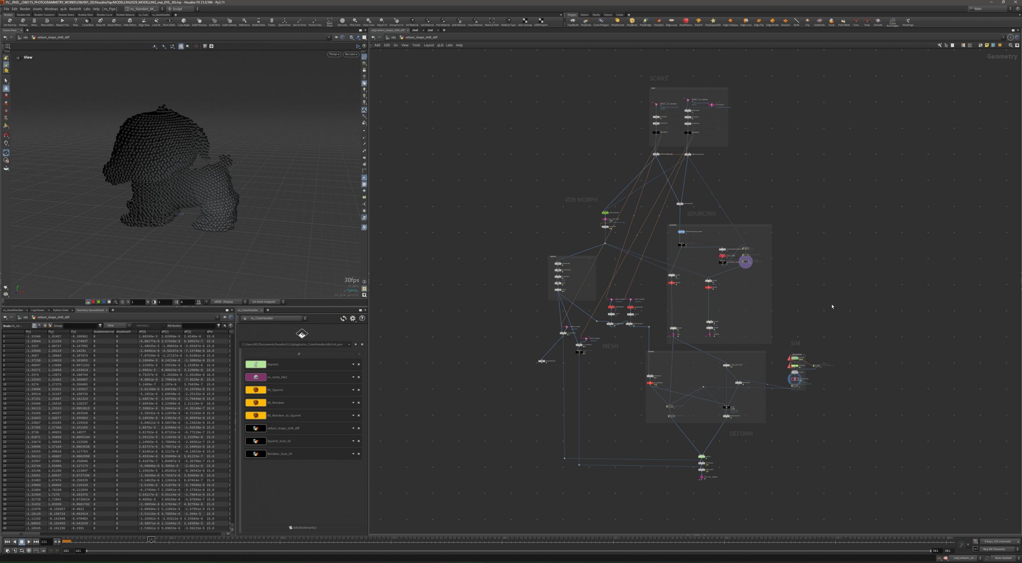
Task: Activate the Knife polygon tool
Action: (x=796, y=22)
